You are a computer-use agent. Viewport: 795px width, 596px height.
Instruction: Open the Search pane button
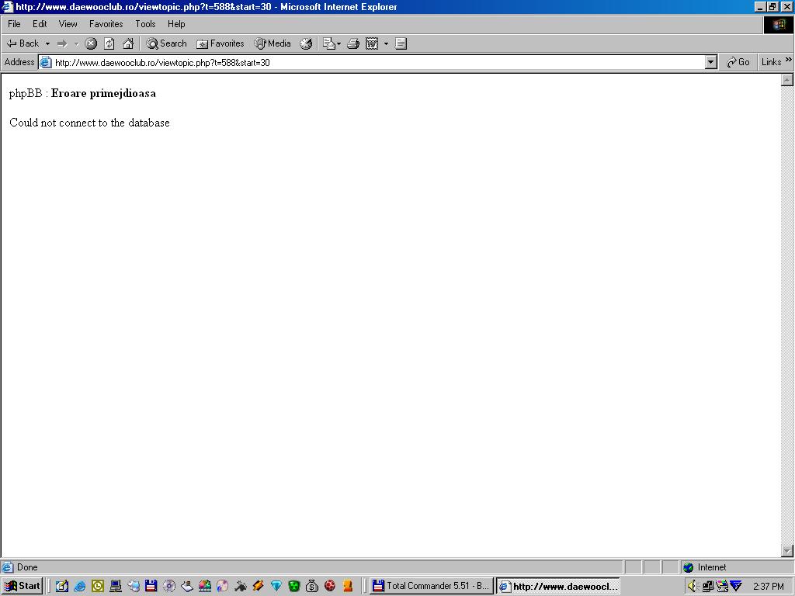(167, 43)
